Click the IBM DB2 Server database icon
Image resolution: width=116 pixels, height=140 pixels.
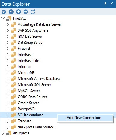[x=14, y=37]
